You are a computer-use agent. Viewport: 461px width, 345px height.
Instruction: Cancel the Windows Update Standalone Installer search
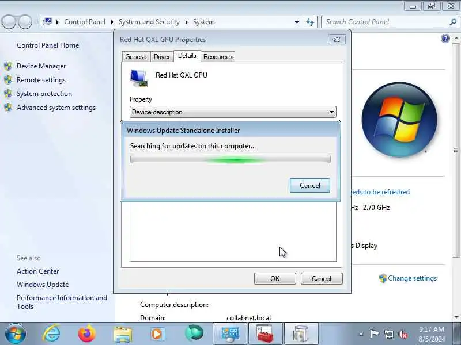tap(310, 185)
